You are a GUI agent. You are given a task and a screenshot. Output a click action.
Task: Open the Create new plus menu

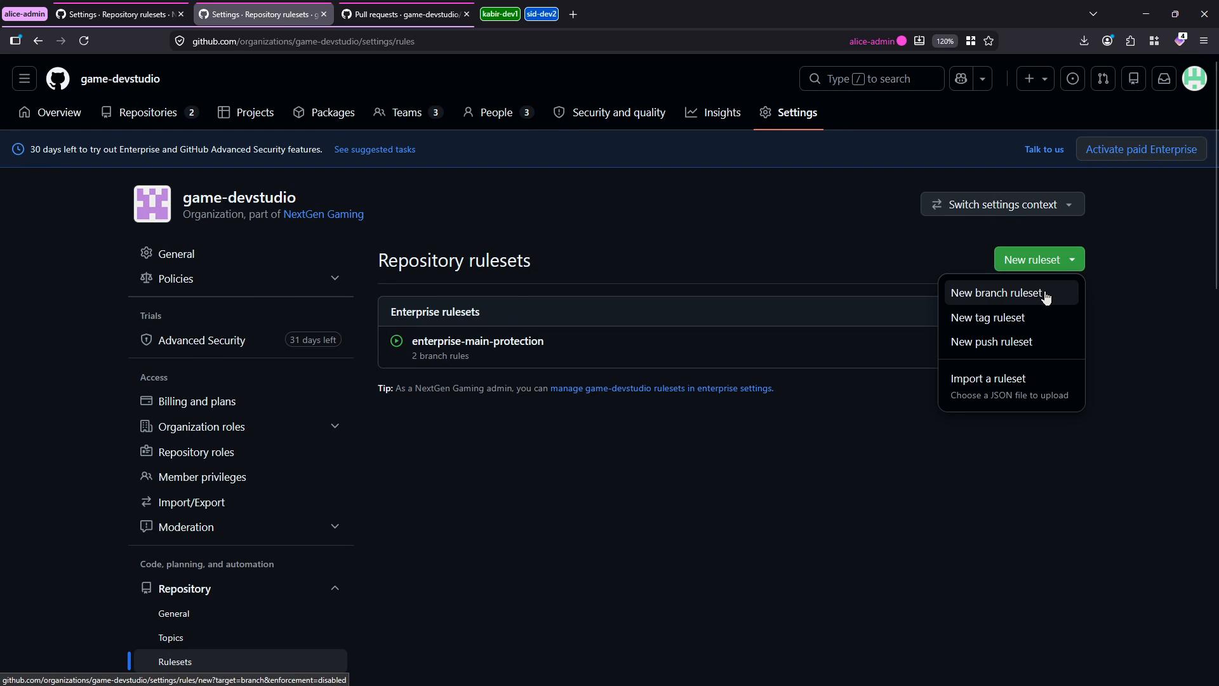click(x=1035, y=79)
